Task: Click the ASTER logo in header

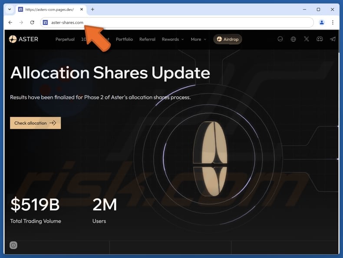Action: pyautogui.click(x=23, y=39)
